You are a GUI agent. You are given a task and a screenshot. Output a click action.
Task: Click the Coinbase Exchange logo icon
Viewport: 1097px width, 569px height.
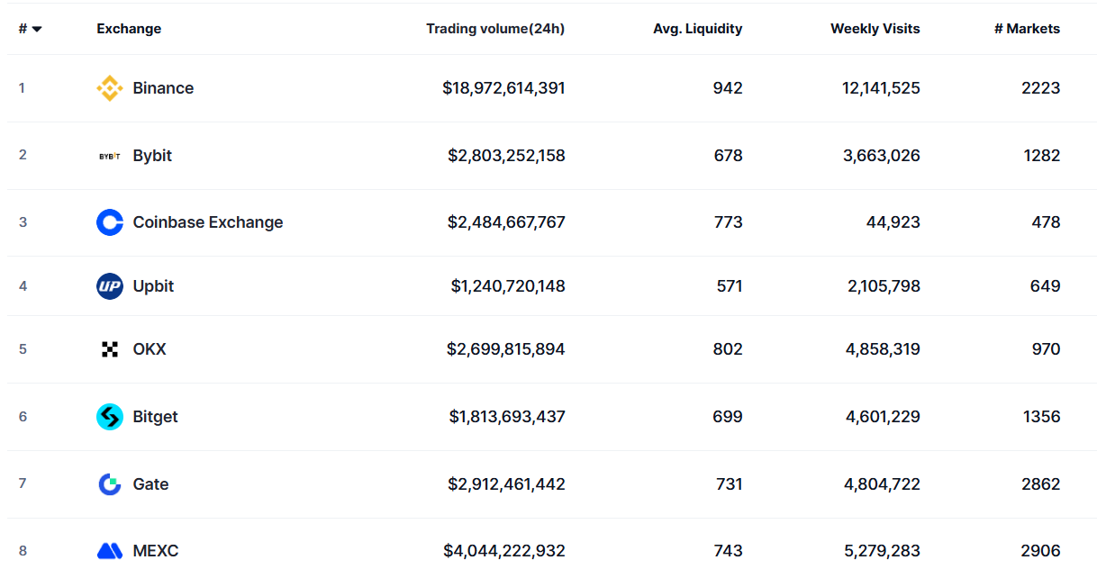point(109,222)
